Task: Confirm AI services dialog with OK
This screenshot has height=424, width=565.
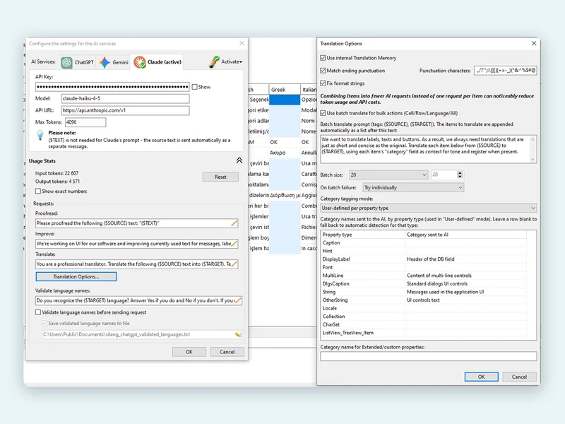Action: point(189,352)
